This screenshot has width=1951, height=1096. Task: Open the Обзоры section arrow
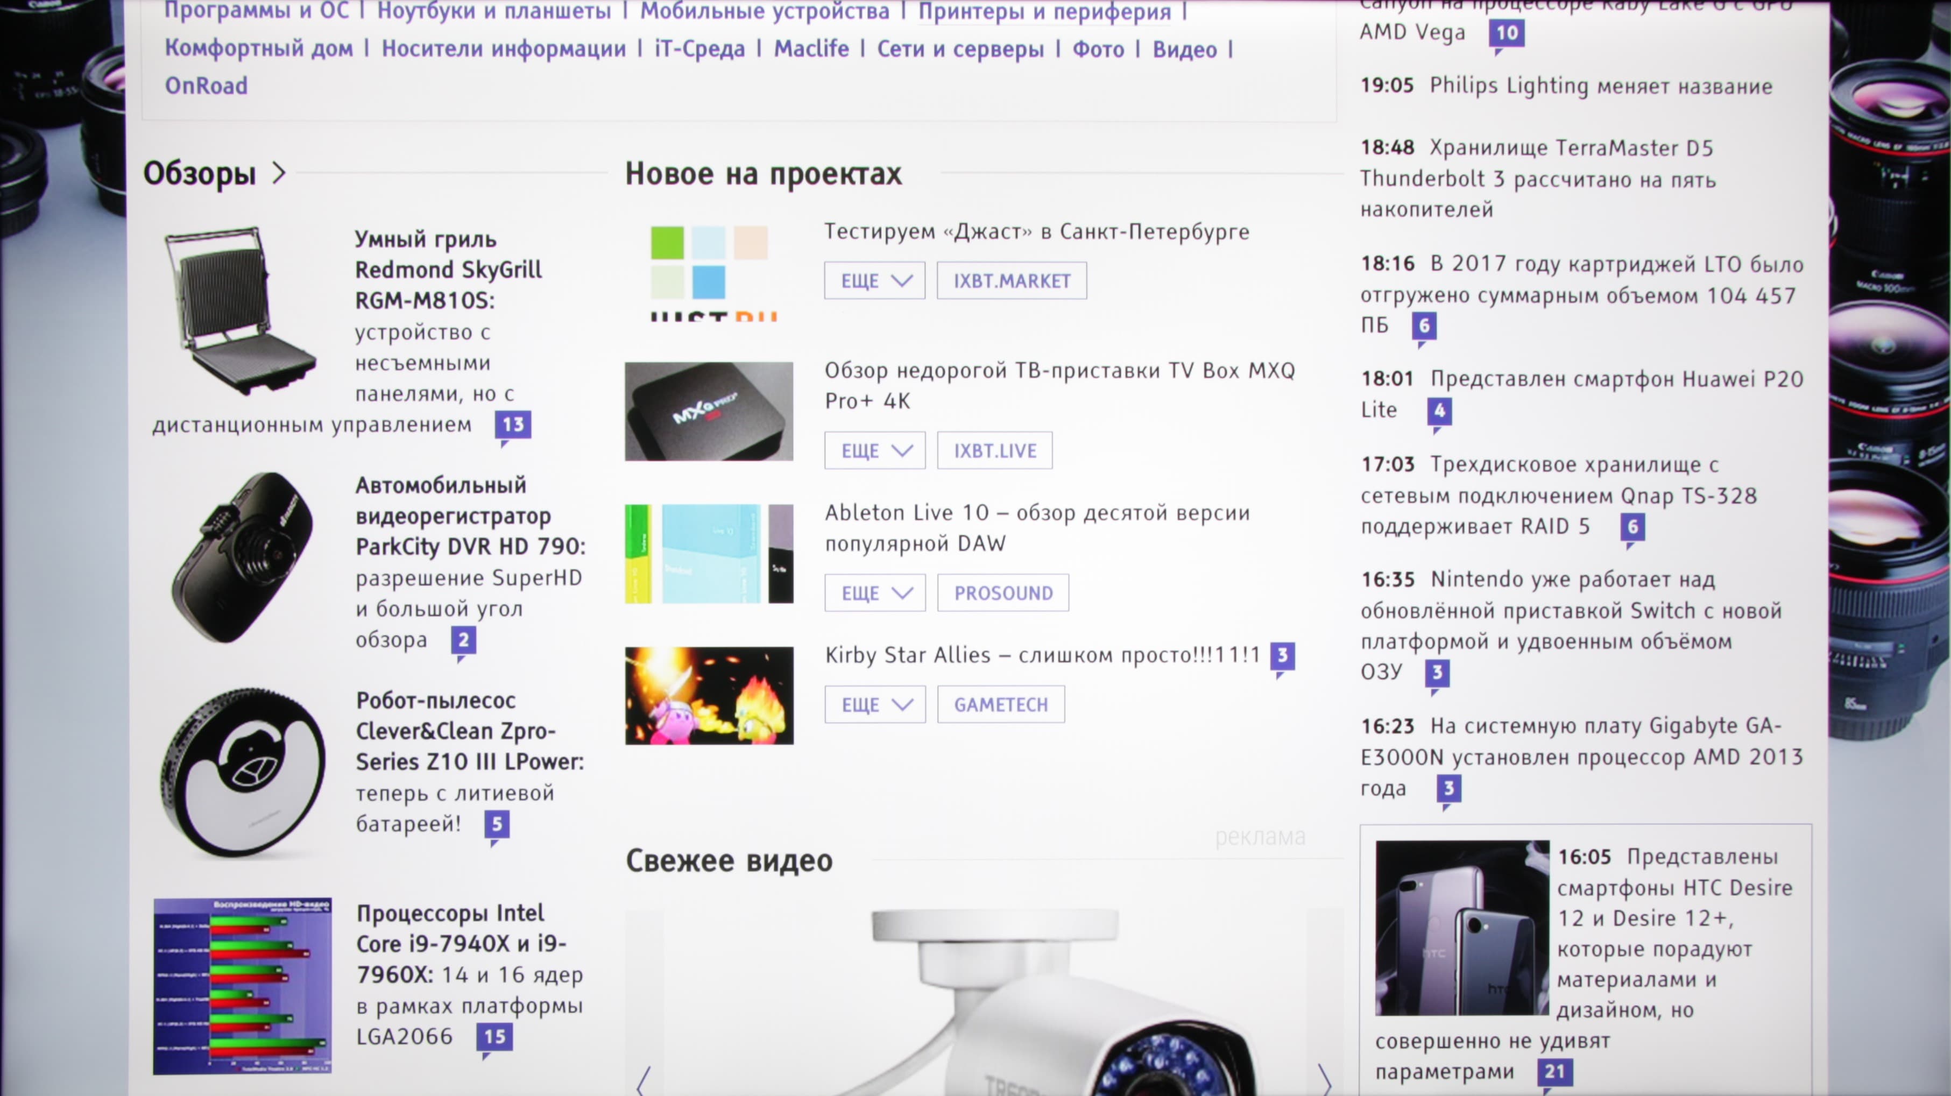pos(279,173)
